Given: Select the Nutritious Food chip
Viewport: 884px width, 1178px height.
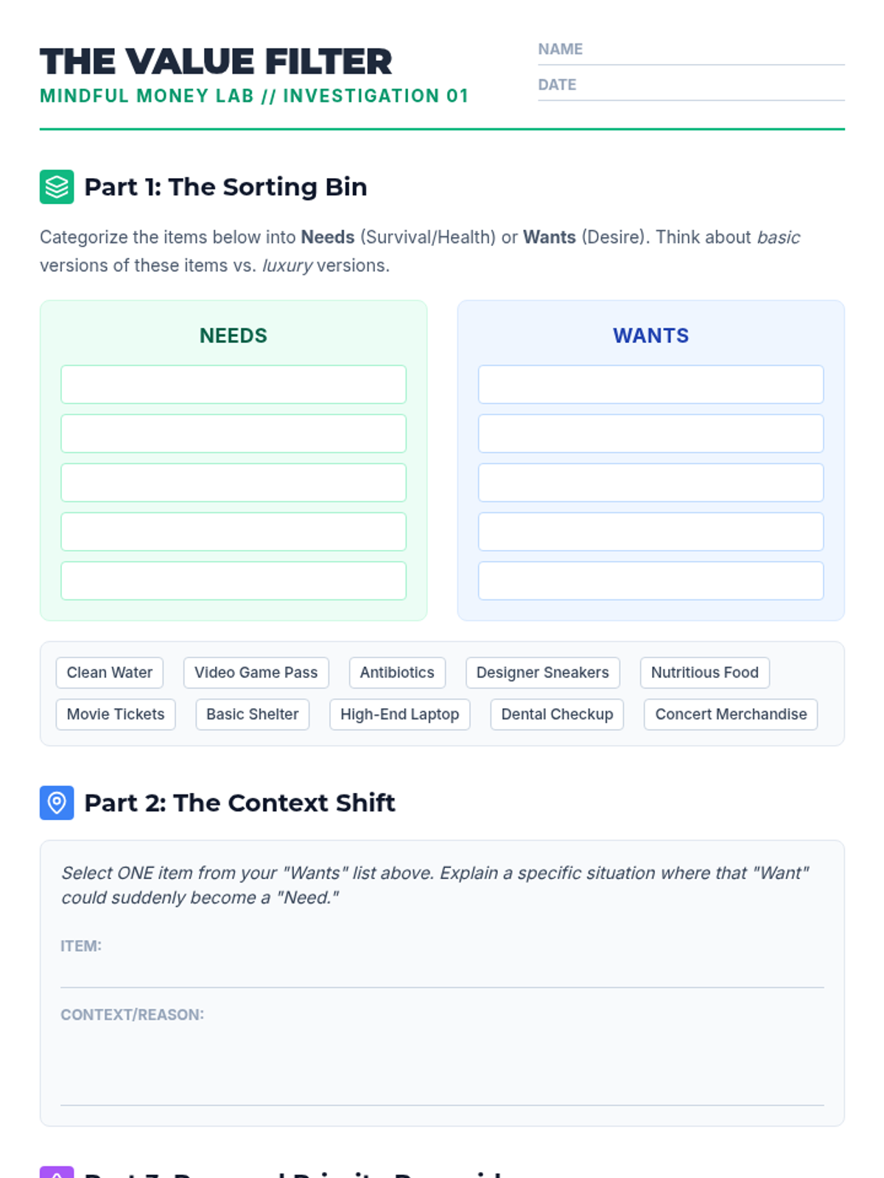Looking at the screenshot, I should [x=705, y=673].
